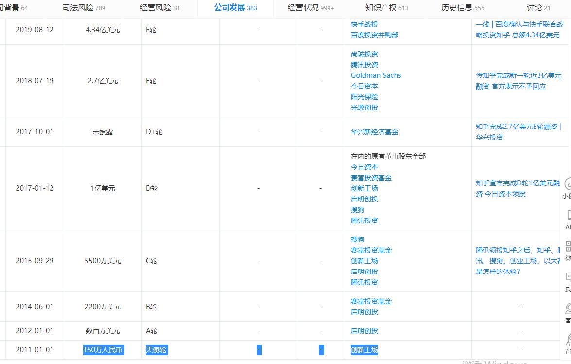Click 创新工场 in the D轮 row

364,188
